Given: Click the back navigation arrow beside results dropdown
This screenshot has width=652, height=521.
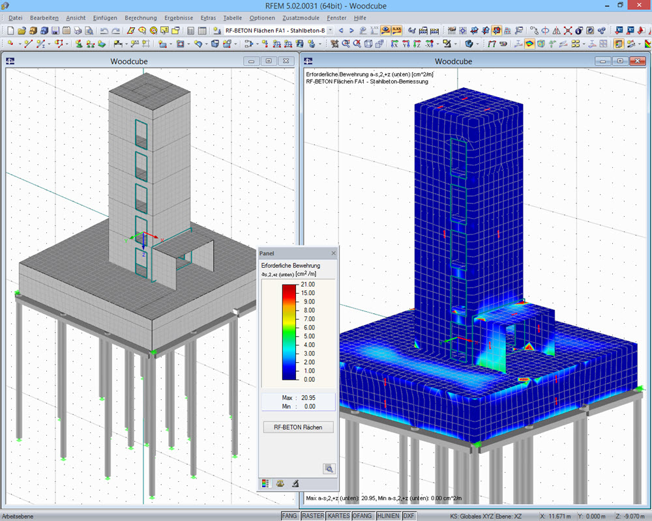Looking at the screenshot, I should coord(341,30).
